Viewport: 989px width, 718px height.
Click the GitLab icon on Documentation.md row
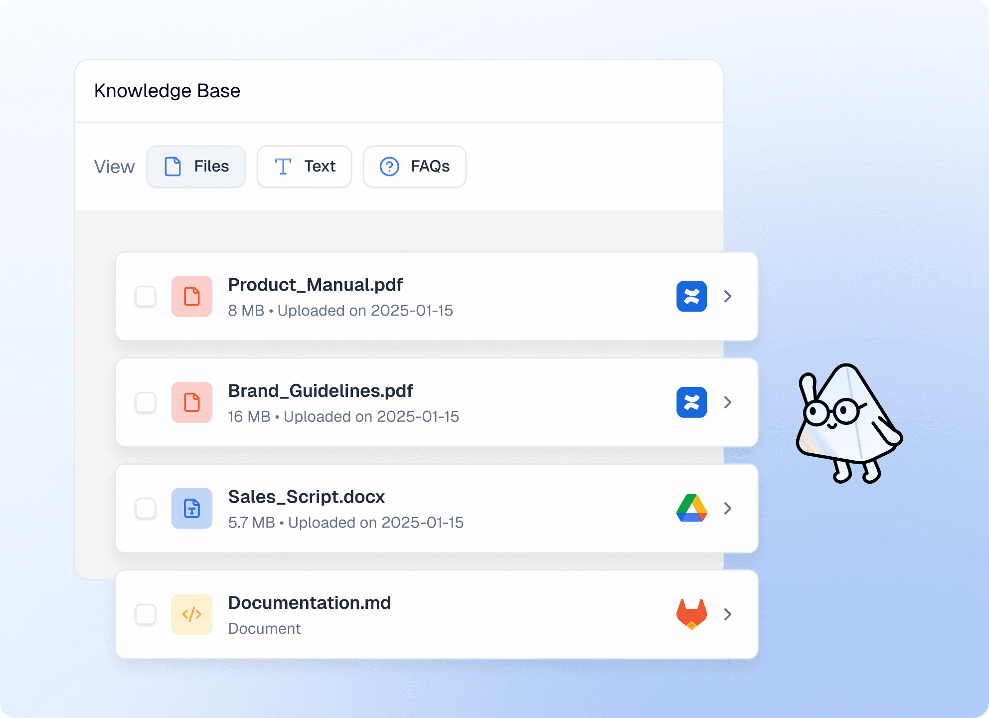(x=691, y=614)
